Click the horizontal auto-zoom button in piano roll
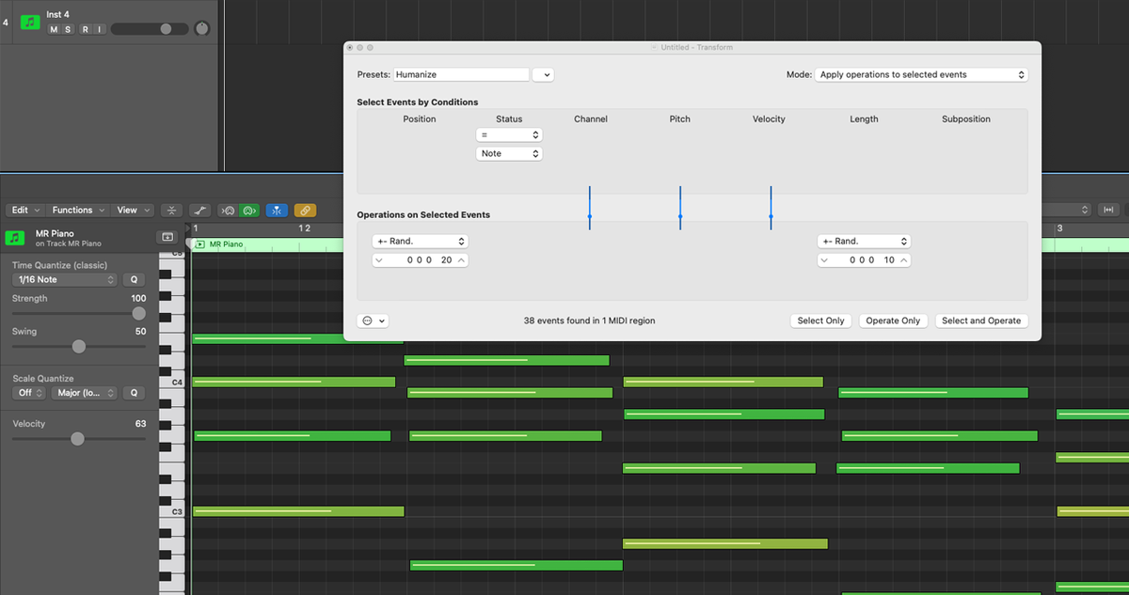Viewport: 1129px width, 595px height. coord(1109,210)
